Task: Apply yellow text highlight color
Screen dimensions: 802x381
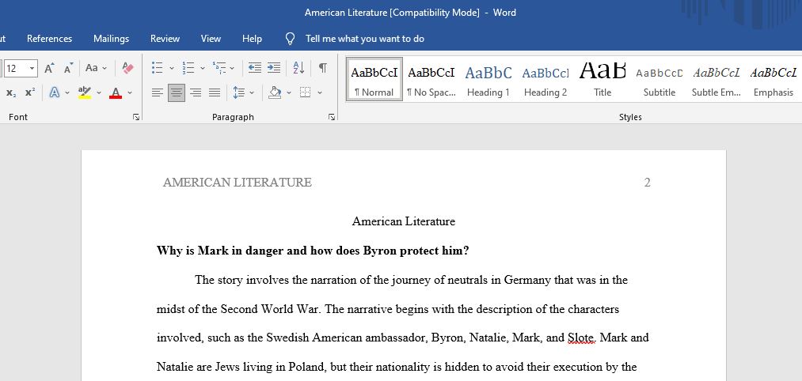Action: (x=85, y=92)
